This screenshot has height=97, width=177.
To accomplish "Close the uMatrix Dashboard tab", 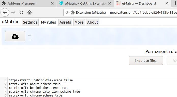I will tap(167, 3).
